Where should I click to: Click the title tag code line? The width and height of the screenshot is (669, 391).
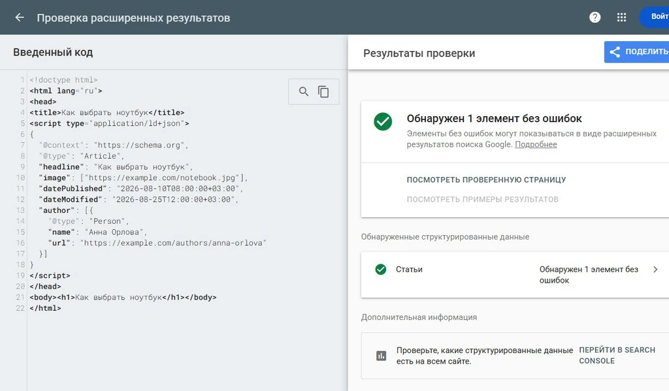[107, 112]
